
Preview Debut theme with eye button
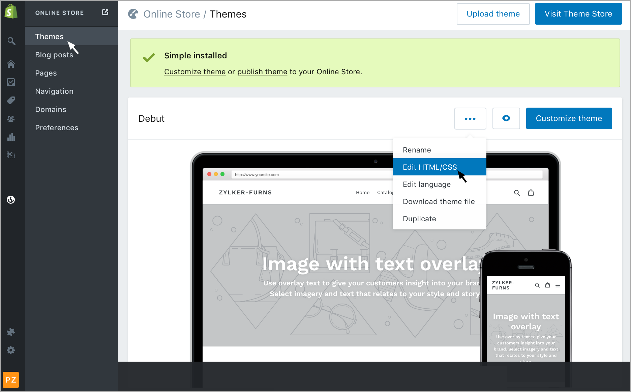pyautogui.click(x=506, y=118)
